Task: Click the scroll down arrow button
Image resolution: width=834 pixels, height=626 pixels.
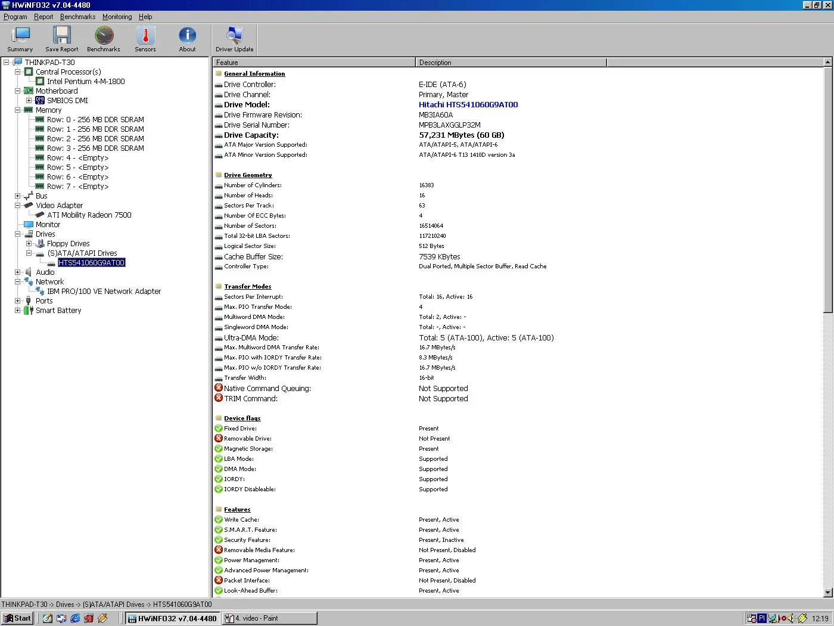Action: (x=828, y=593)
